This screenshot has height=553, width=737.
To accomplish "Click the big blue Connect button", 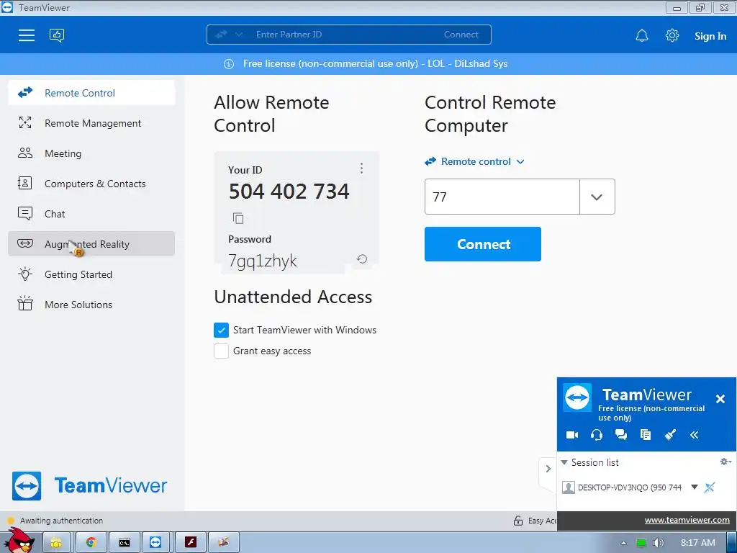I will coord(483,244).
